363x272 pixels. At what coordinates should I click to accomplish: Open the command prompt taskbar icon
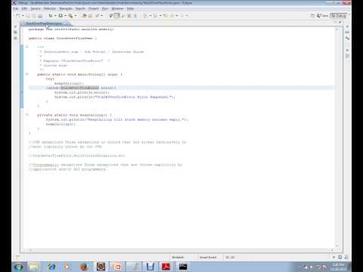pyautogui.click(x=183, y=267)
